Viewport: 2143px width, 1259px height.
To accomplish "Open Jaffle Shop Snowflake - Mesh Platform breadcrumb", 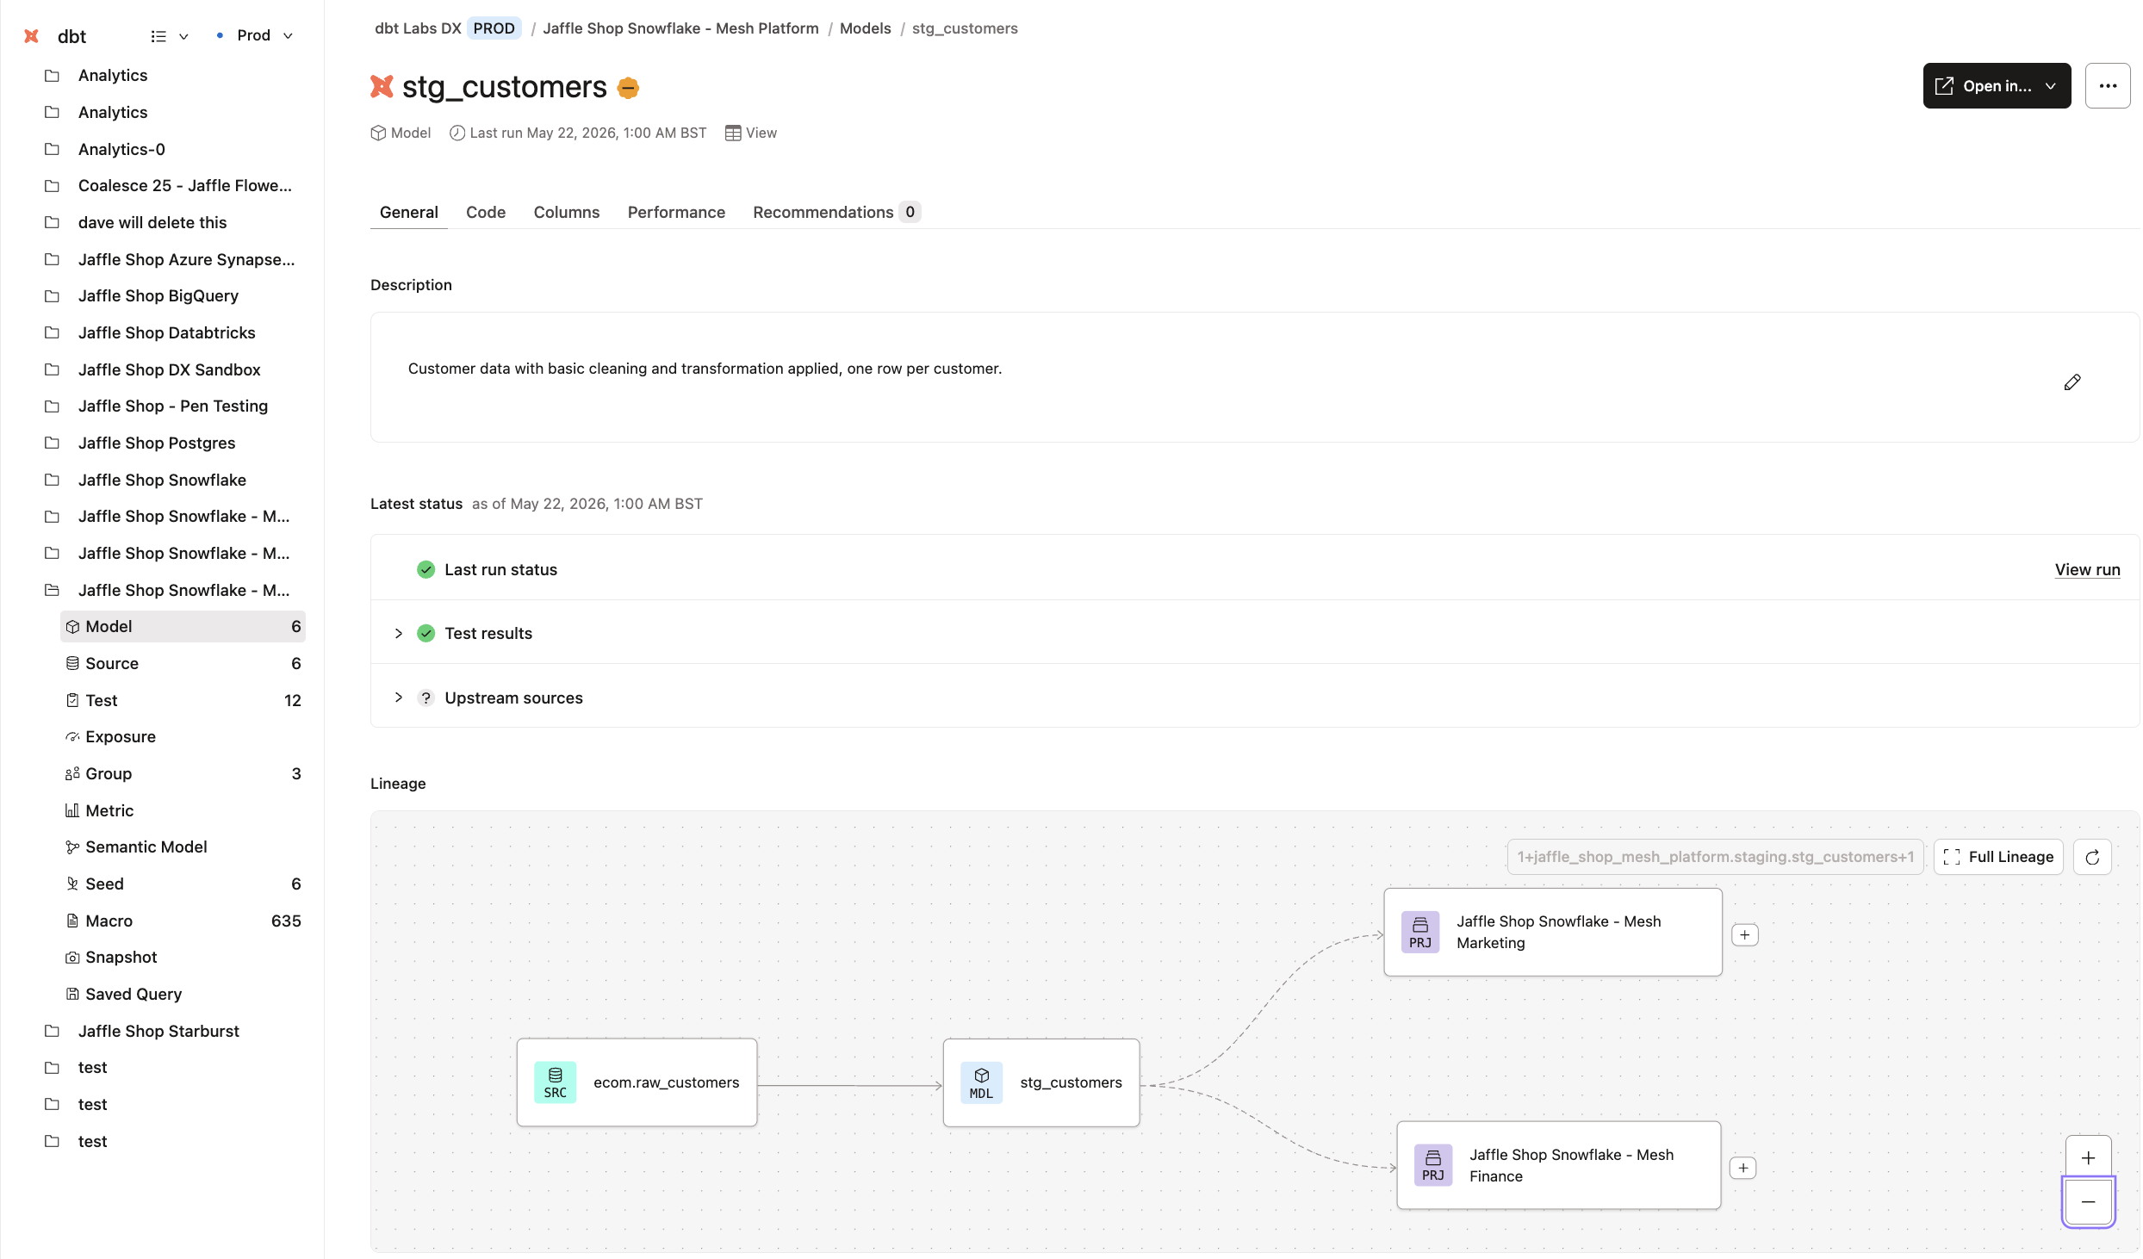I will pyautogui.click(x=680, y=28).
